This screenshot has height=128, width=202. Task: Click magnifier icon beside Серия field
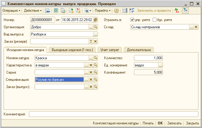click(95, 72)
